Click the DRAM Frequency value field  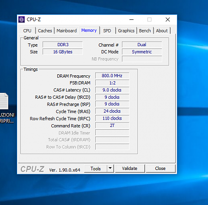112,76
